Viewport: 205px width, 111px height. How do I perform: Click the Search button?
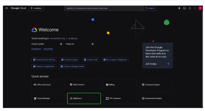[x=150, y=8]
